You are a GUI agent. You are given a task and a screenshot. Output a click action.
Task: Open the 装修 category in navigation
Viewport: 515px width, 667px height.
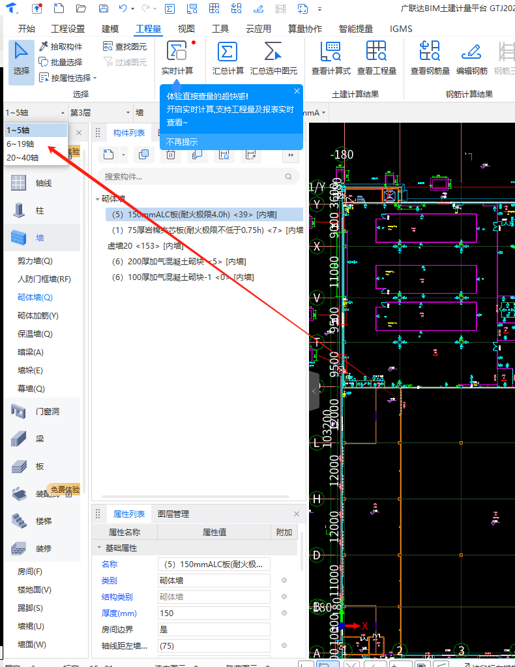tap(42, 548)
